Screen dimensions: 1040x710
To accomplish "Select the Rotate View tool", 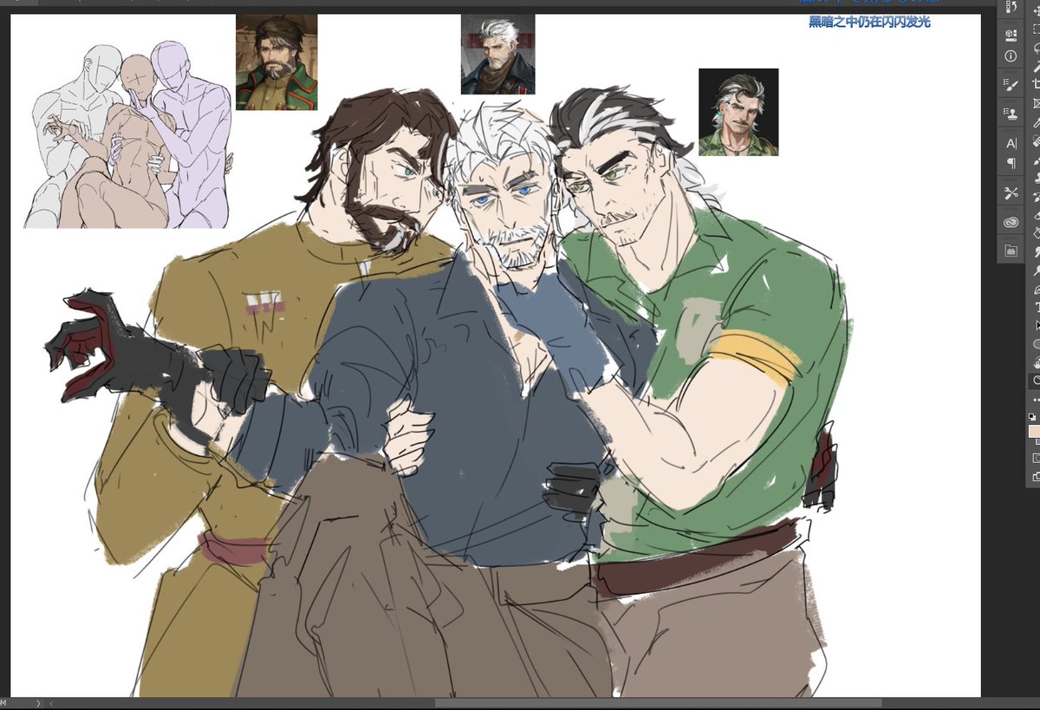I will pyautogui.click(x=1037, y=381).
